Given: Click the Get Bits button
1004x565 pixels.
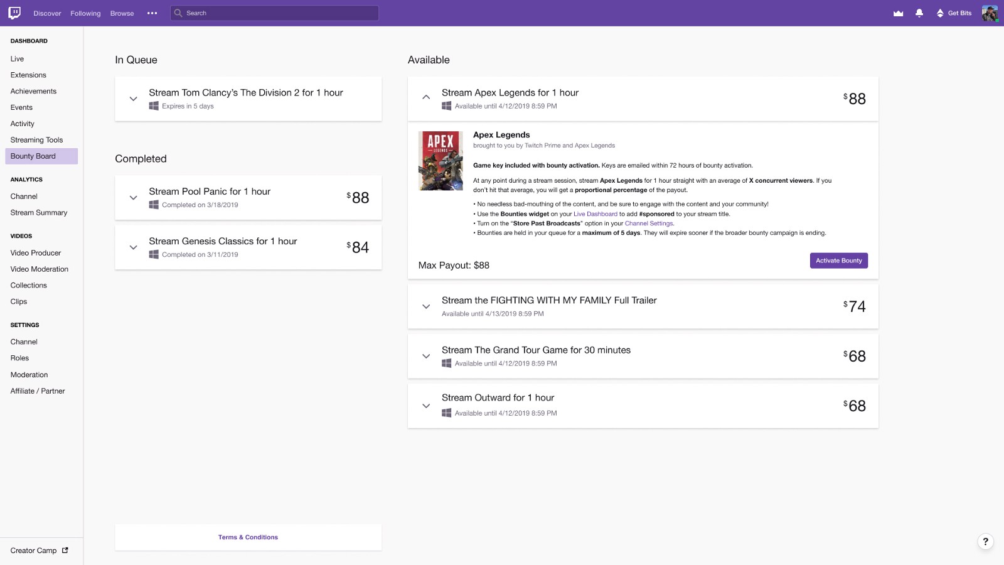Looking at the screenshot, I should 954,13.
